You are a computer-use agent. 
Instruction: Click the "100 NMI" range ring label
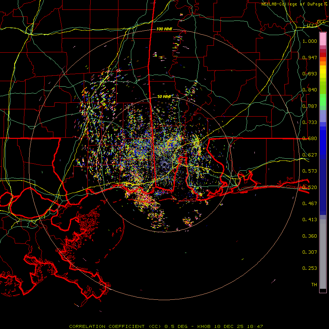[164, 29]
